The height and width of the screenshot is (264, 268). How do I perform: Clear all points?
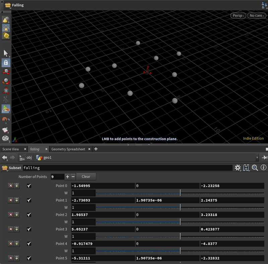point(86,177)
